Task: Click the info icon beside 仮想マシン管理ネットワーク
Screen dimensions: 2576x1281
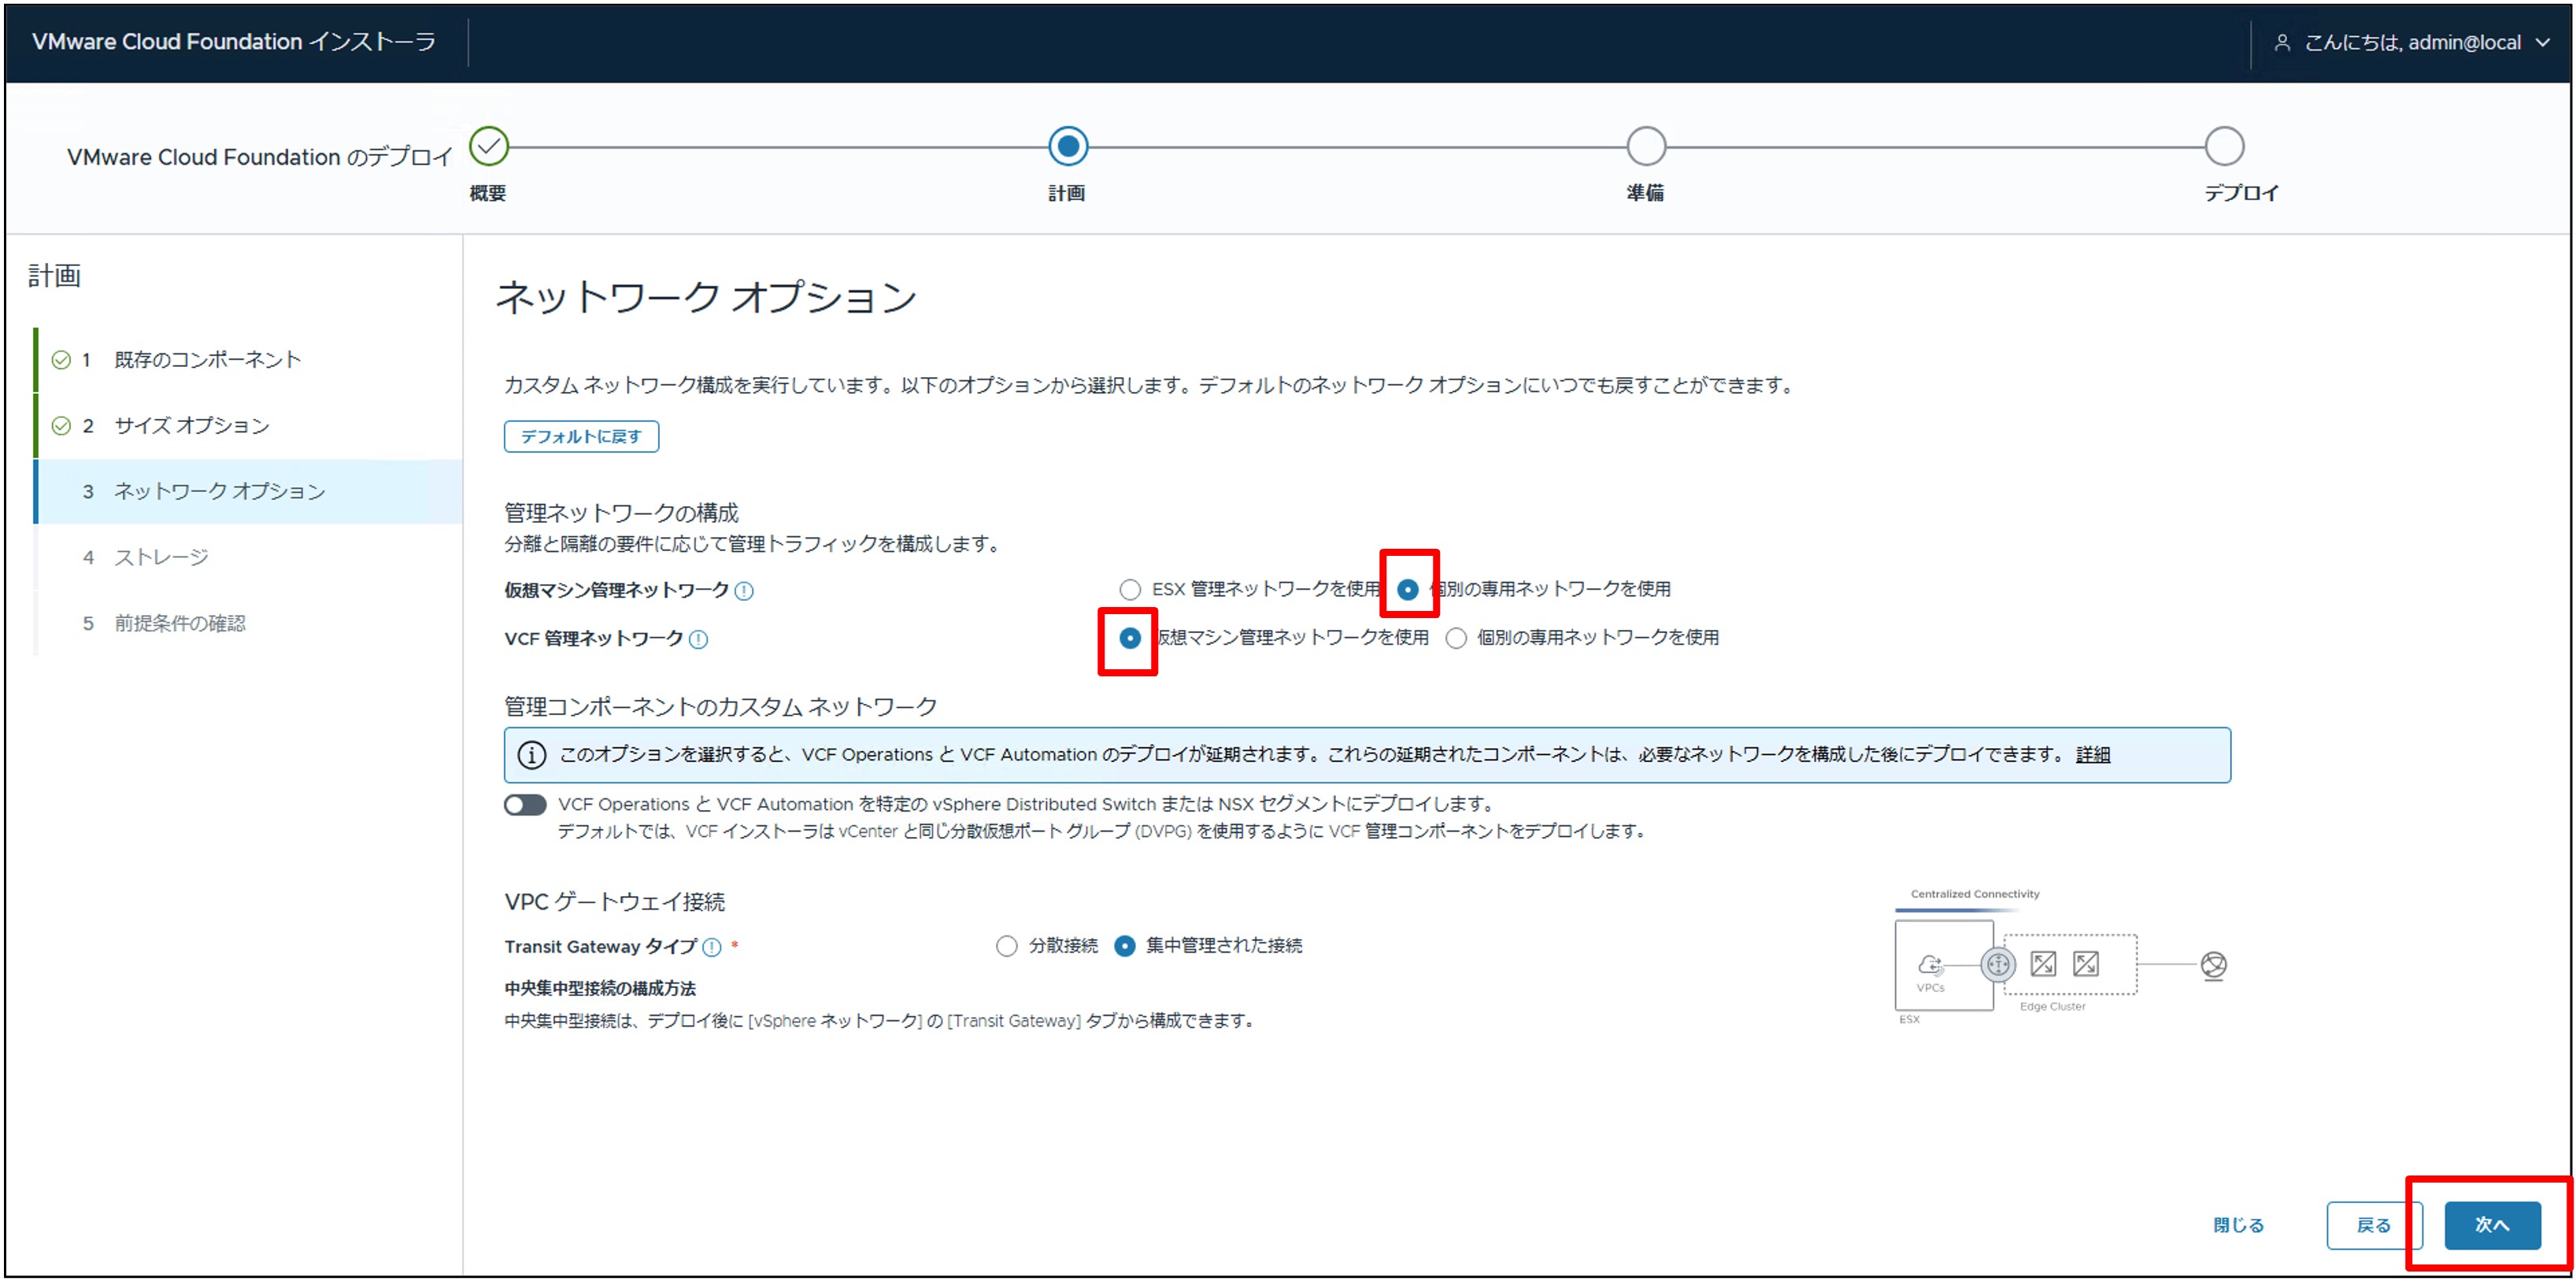Action: click(x=744, y=591)
